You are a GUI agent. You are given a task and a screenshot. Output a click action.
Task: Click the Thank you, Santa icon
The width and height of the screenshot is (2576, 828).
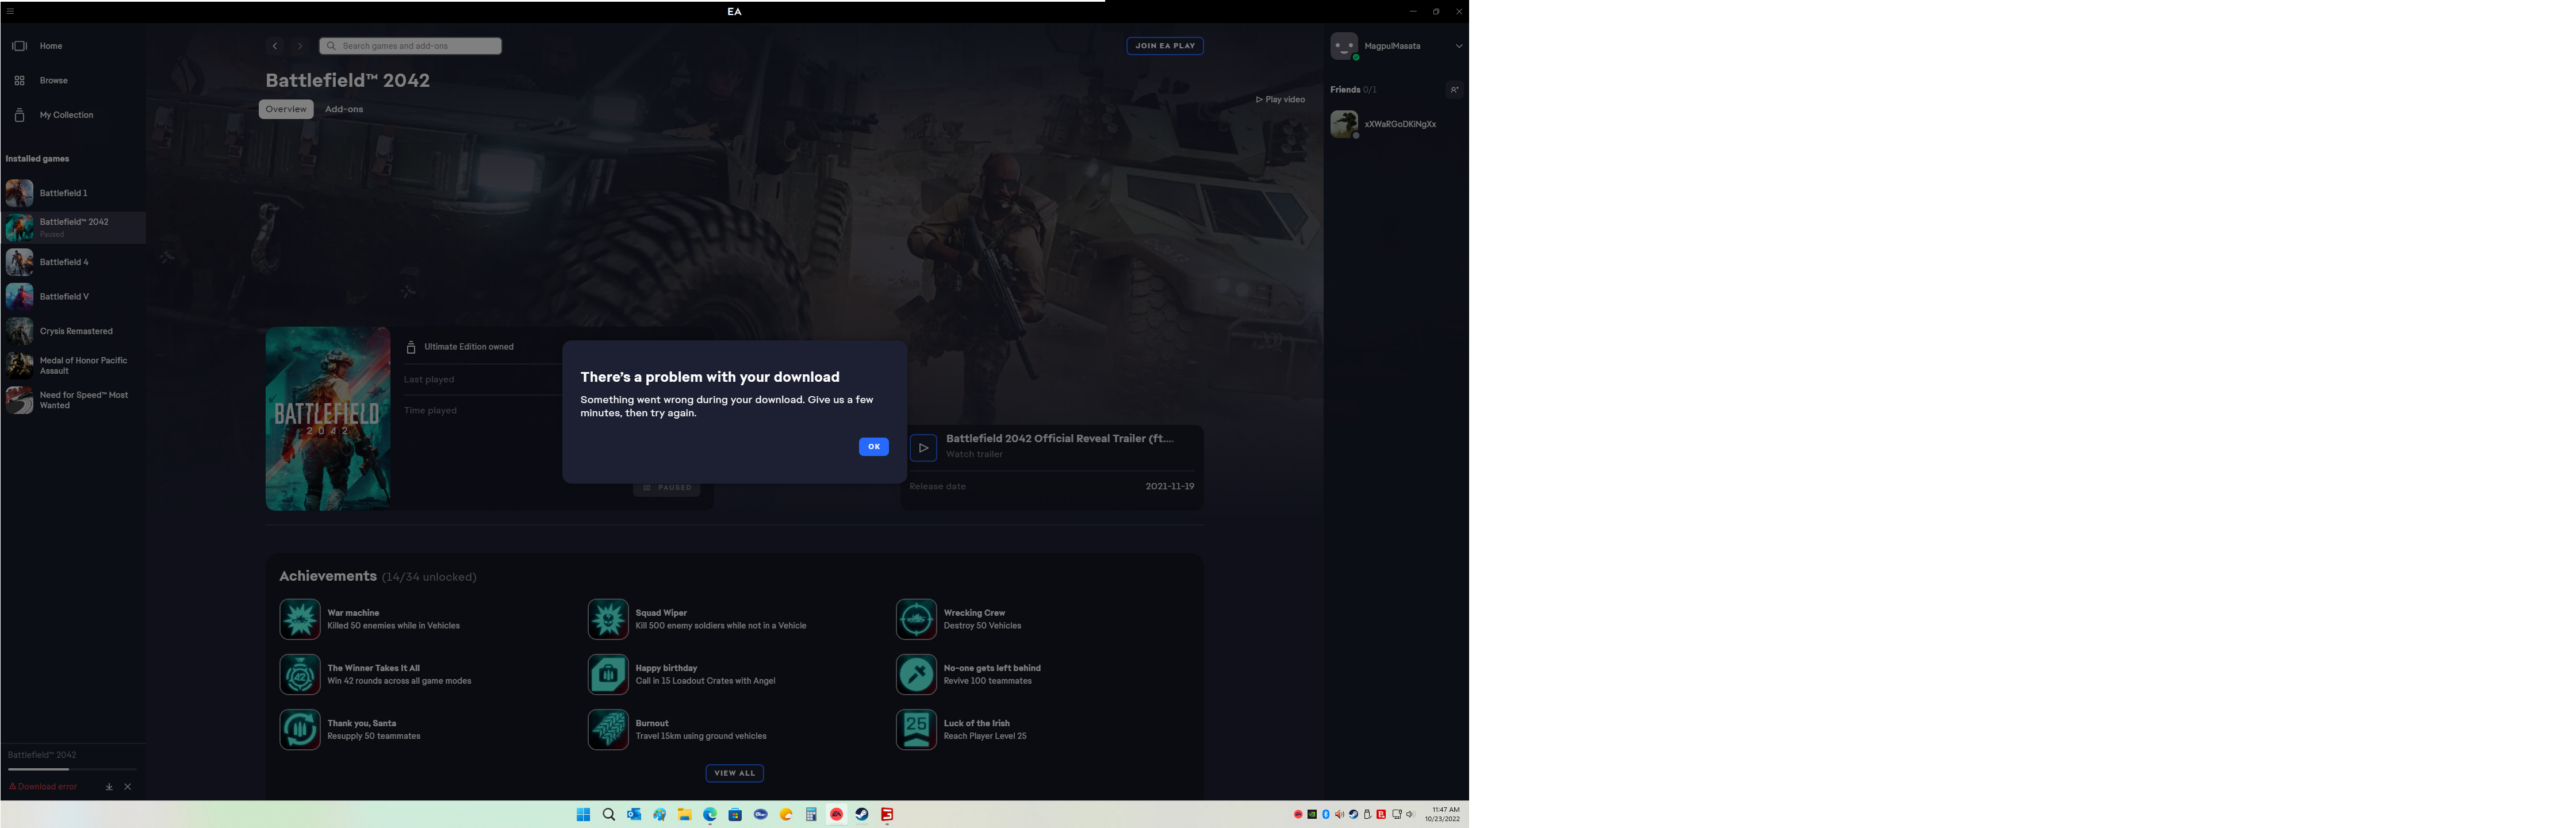pyautogui.click(x=300, y=730)
